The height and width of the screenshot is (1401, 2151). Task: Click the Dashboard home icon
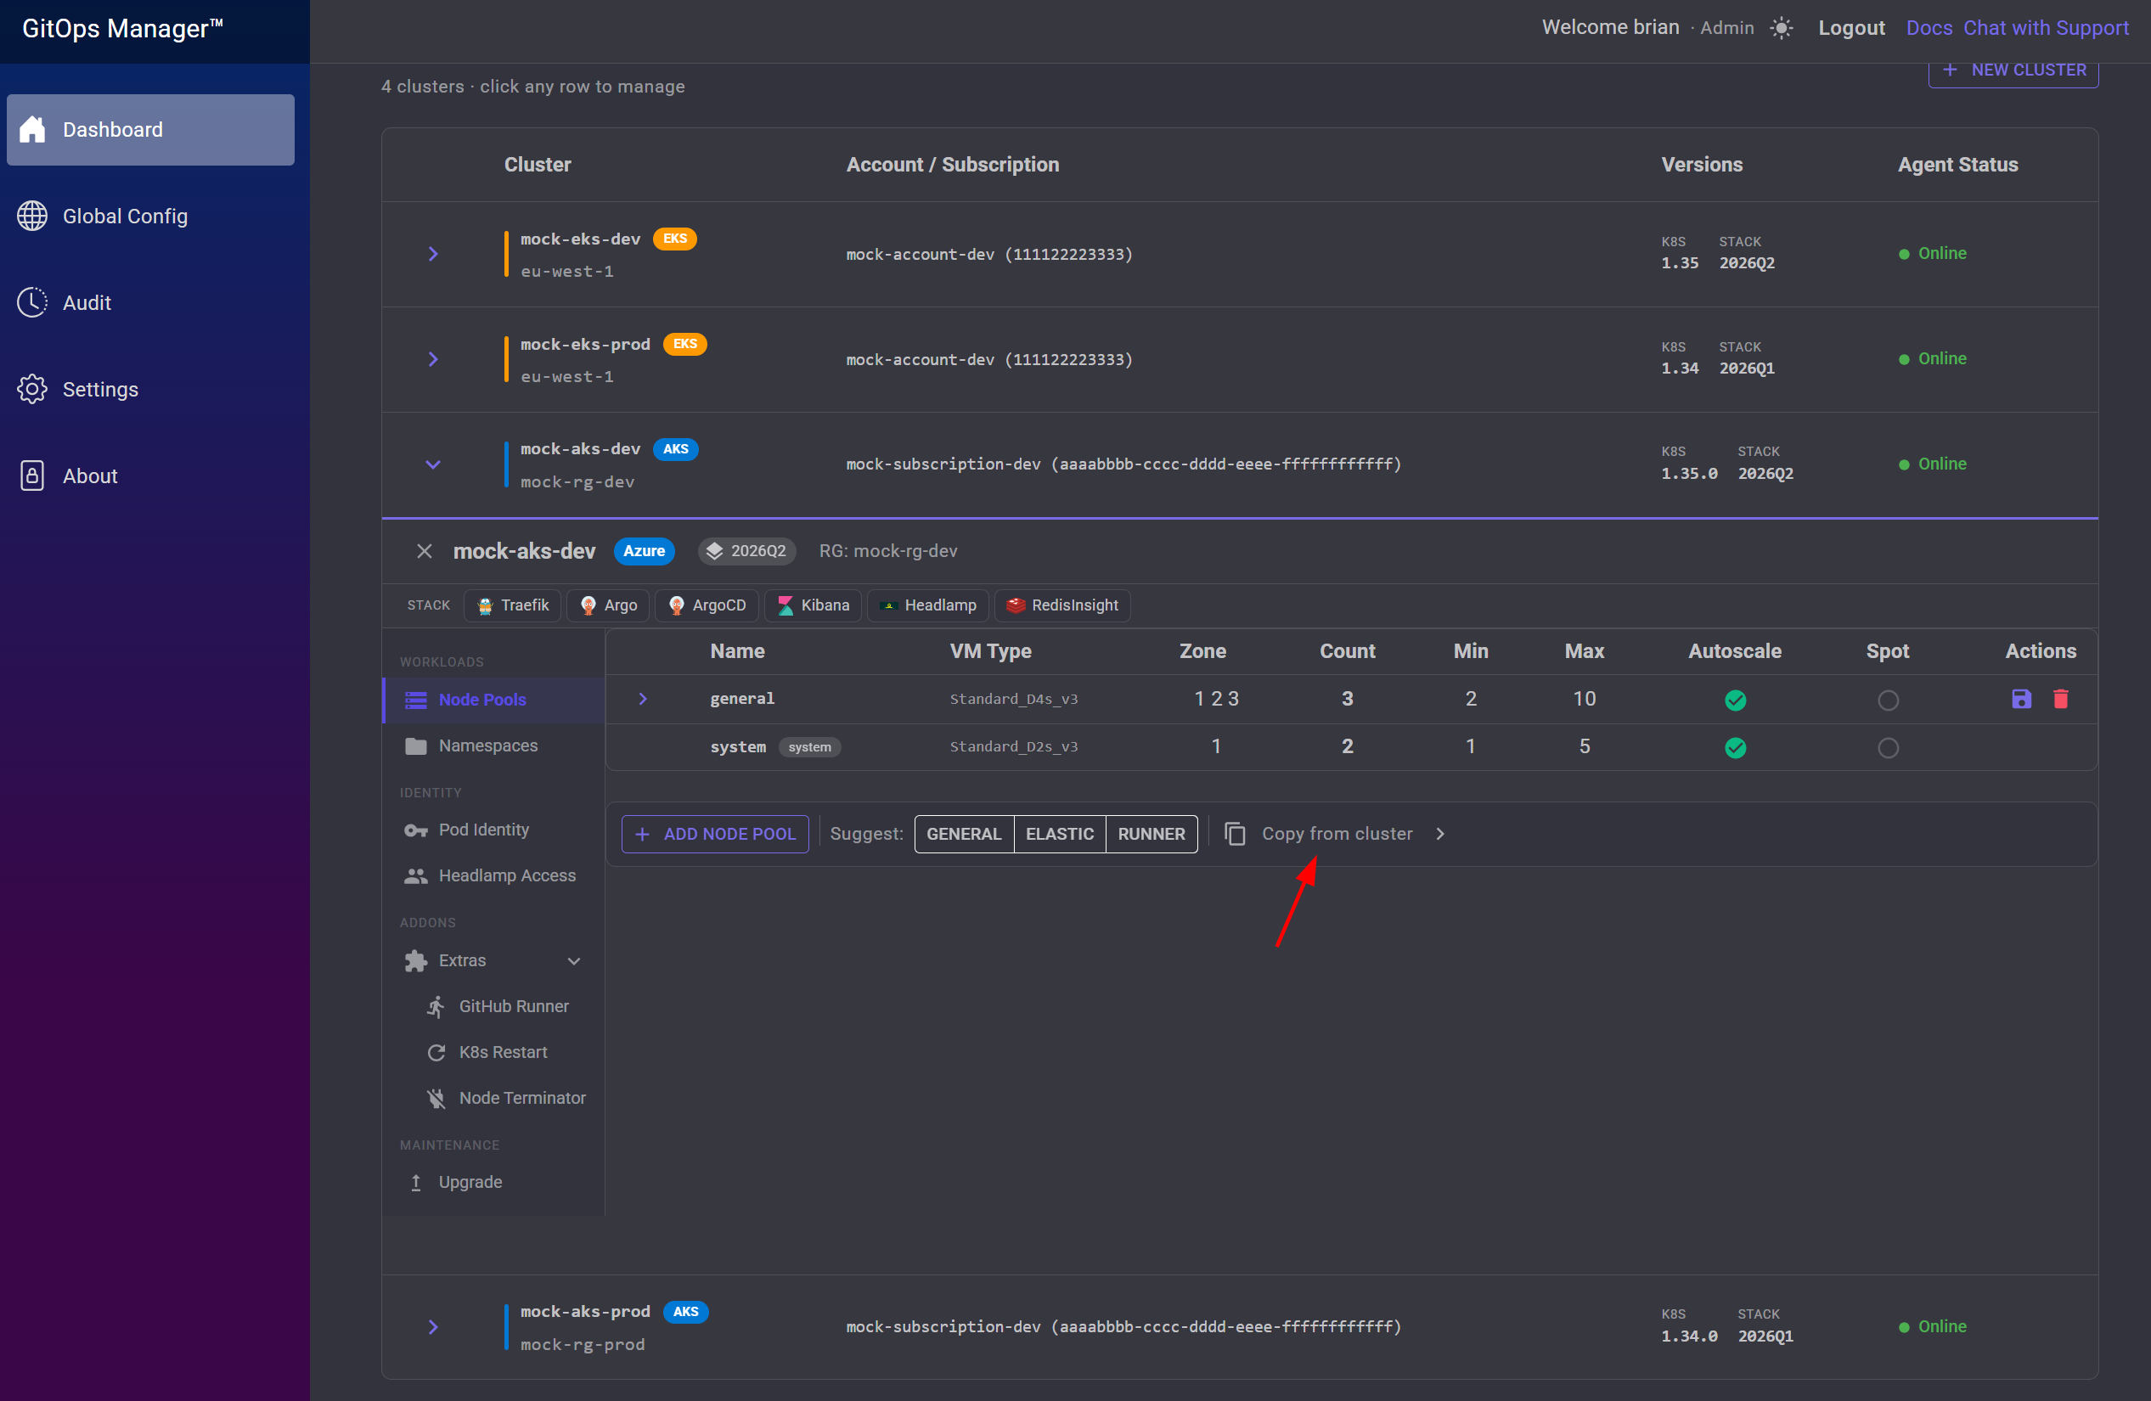[32, 129]
